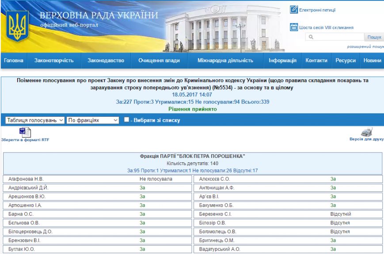Viewport: 384px width, 254px height.
Task: Click the Ukrainian trident coat of arms emblem
Action: coord(17,26)
